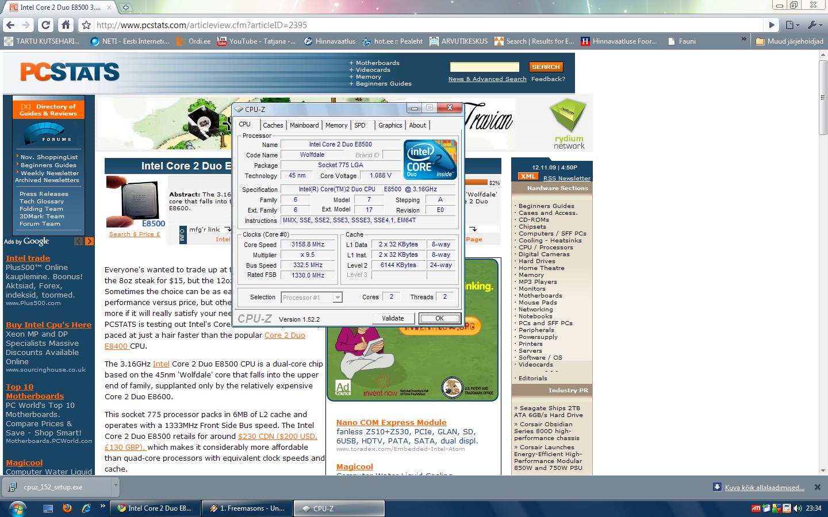Click the browser Forward arrow
Image resolution: width=828 pixels, height=517 pixels.
tap(26, 25)
